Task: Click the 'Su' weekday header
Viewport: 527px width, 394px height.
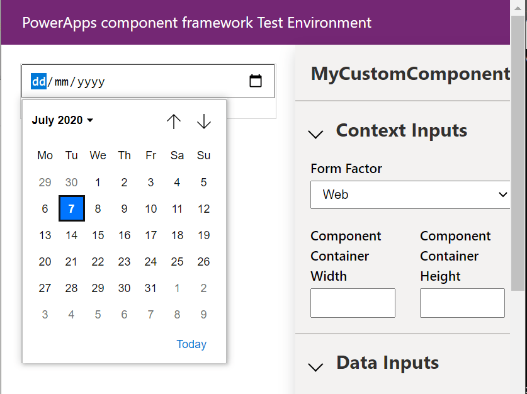Action: tap(203, 155)
